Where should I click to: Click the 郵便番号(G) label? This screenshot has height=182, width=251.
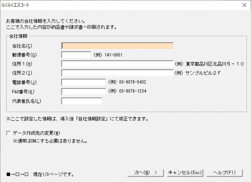pos(24,55)
